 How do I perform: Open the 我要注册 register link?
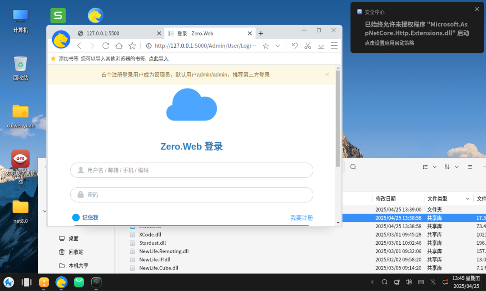[301, 218]
